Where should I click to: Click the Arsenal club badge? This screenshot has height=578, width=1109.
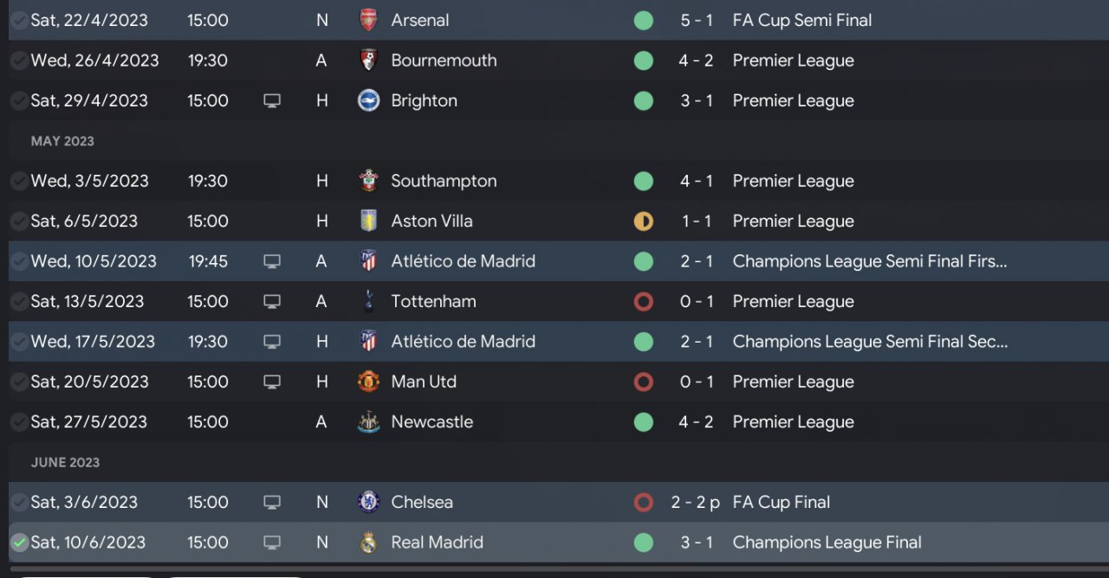click(369, 20)
